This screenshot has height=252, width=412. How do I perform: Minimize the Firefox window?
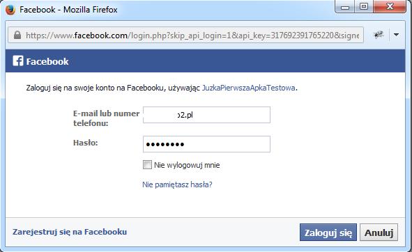(345, 6)
